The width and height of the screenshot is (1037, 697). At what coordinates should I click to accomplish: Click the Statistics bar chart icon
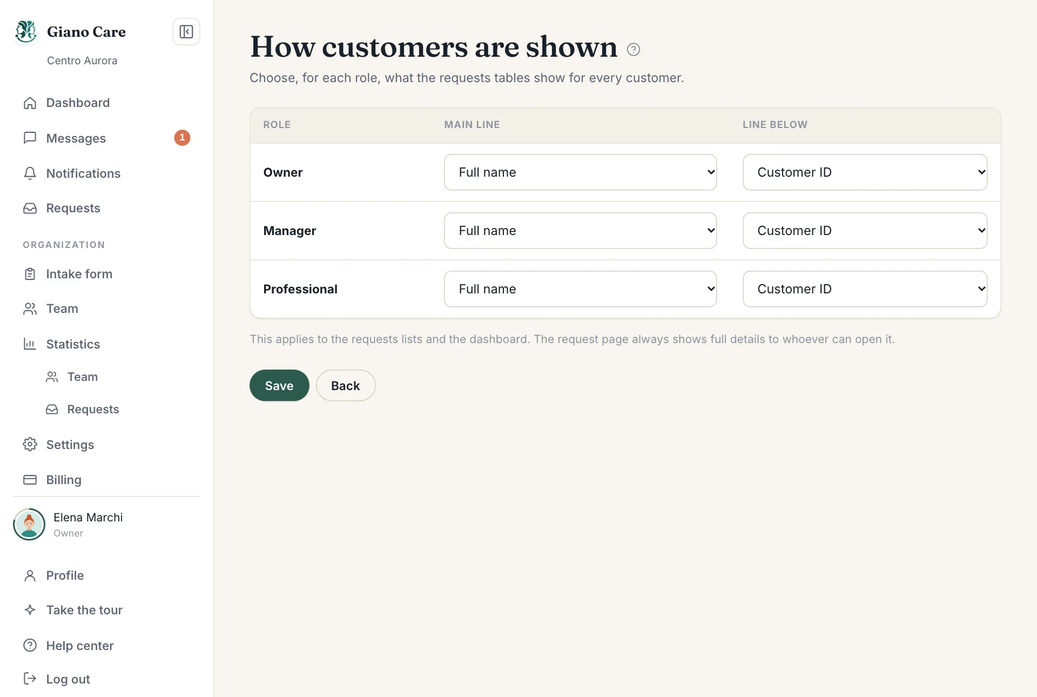[x=30, y=344]
